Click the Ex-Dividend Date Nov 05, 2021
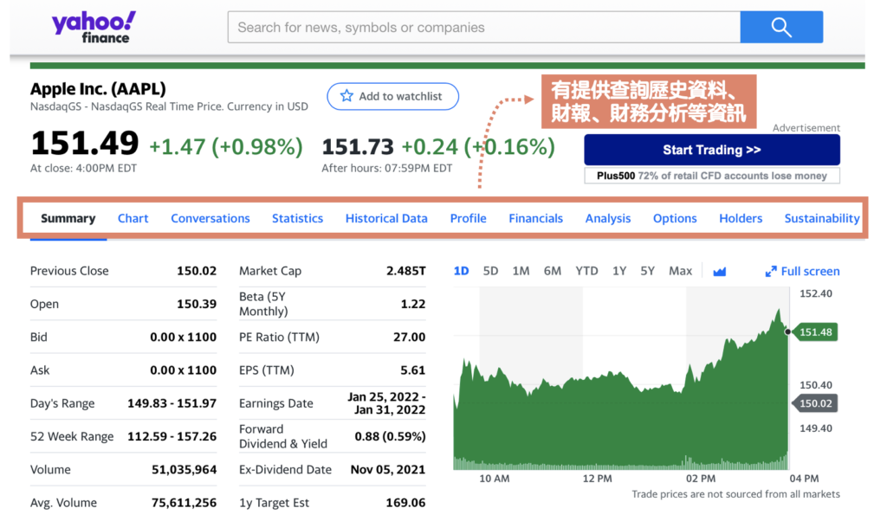Viewport: 887px width, 521px height. coord(387,470)
